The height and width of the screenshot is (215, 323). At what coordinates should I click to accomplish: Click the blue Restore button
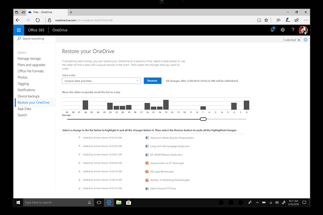(x=152, y=81)
